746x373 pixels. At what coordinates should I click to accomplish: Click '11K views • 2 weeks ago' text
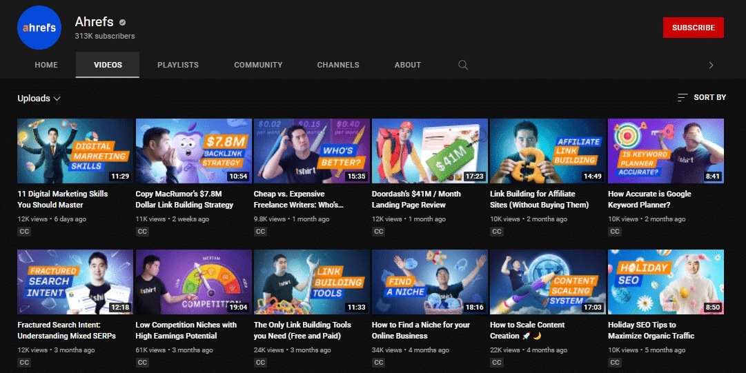tap(173, 219)
